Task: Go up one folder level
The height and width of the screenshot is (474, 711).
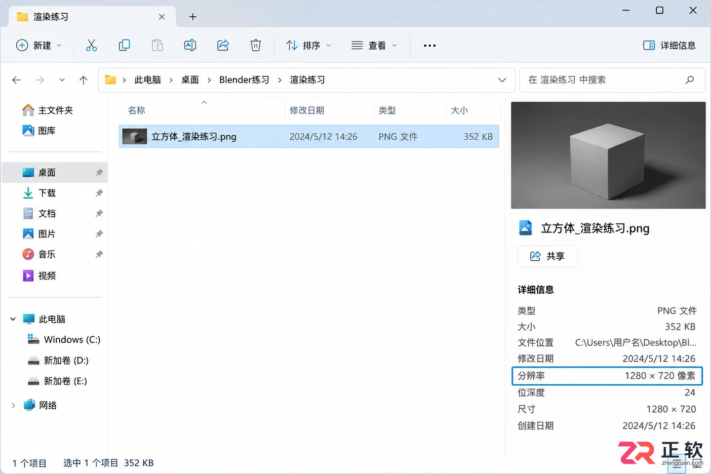Action: [83, 80]
